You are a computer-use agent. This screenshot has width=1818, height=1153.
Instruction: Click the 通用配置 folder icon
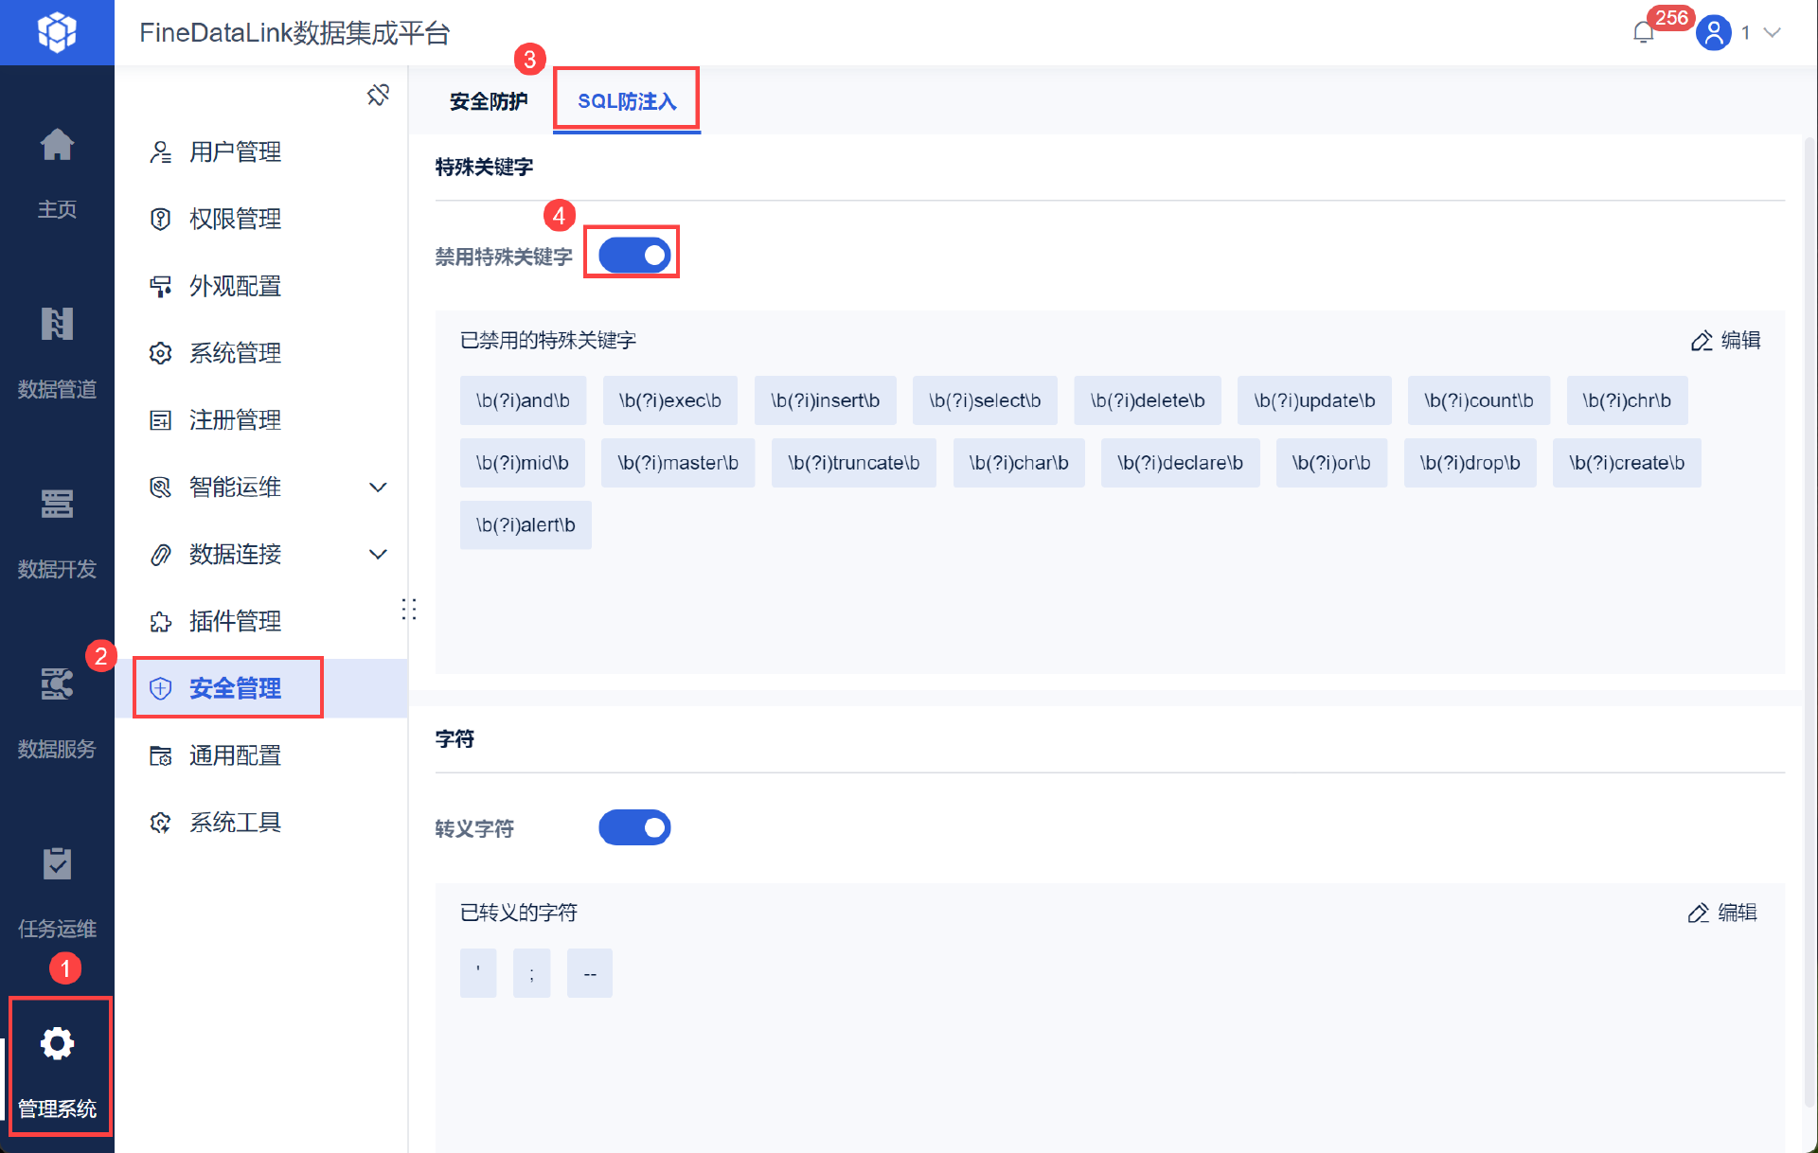click(x=160, y=755)
